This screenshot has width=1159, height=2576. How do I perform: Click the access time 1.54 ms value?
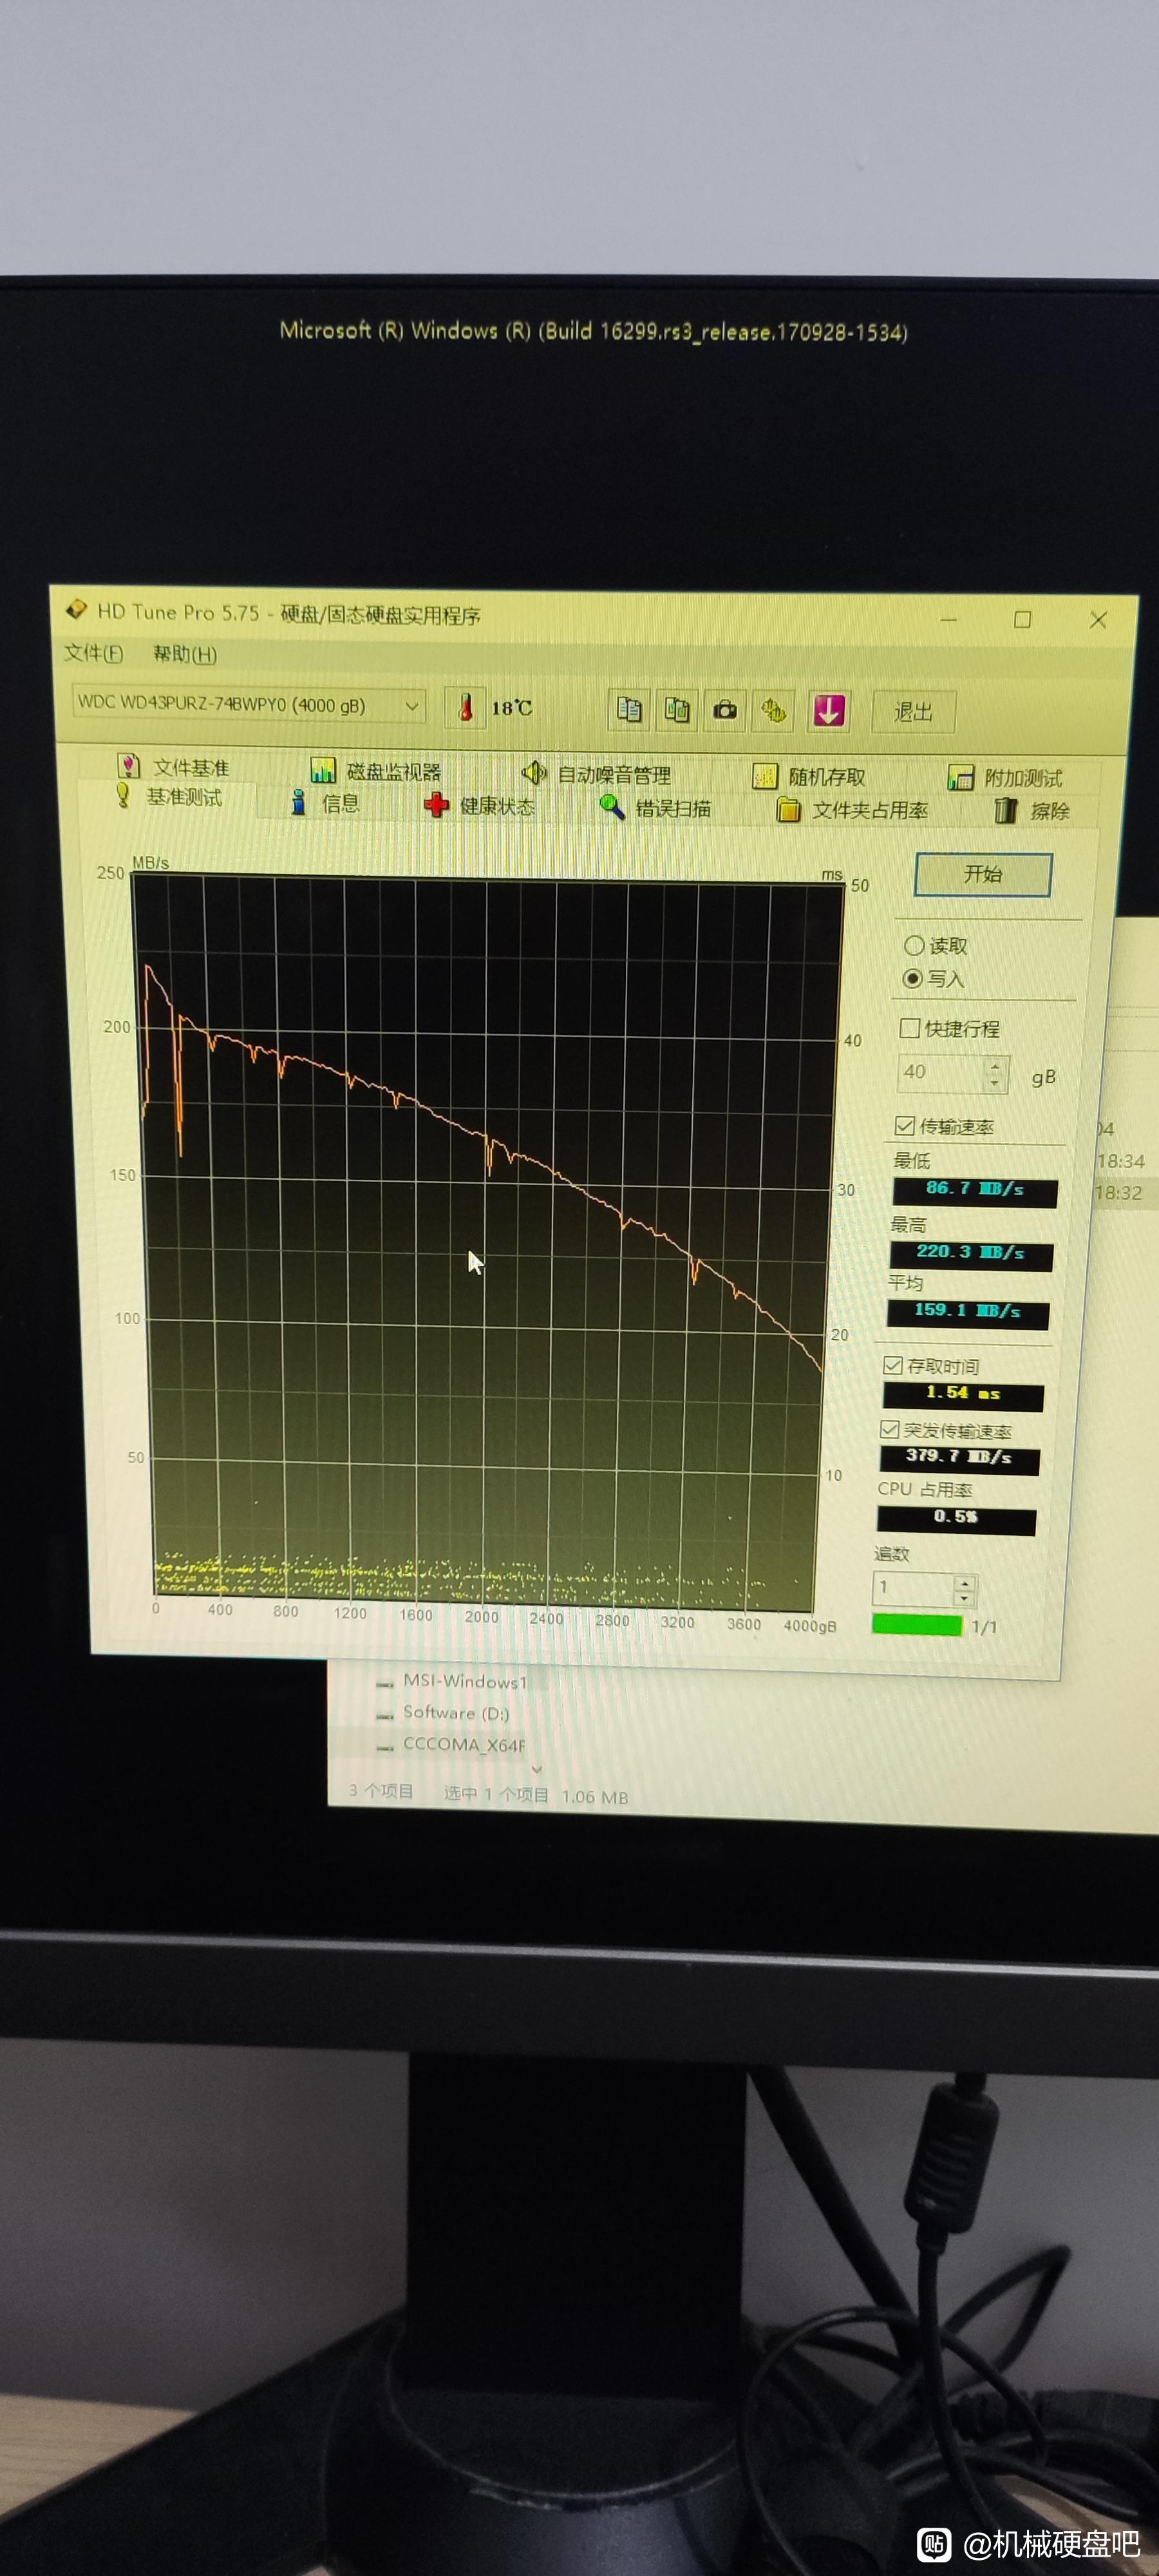click(963, 1394)
